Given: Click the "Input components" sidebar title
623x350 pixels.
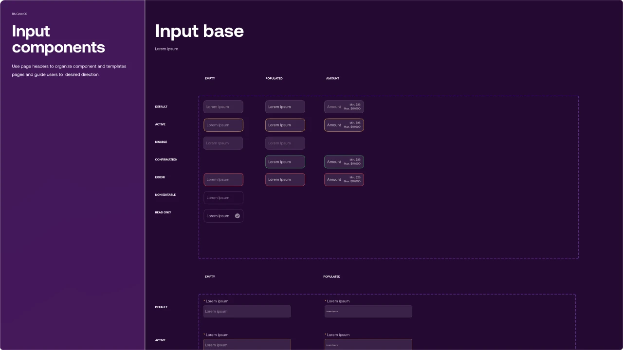Looking at the screenshot, I should point(58,39).
